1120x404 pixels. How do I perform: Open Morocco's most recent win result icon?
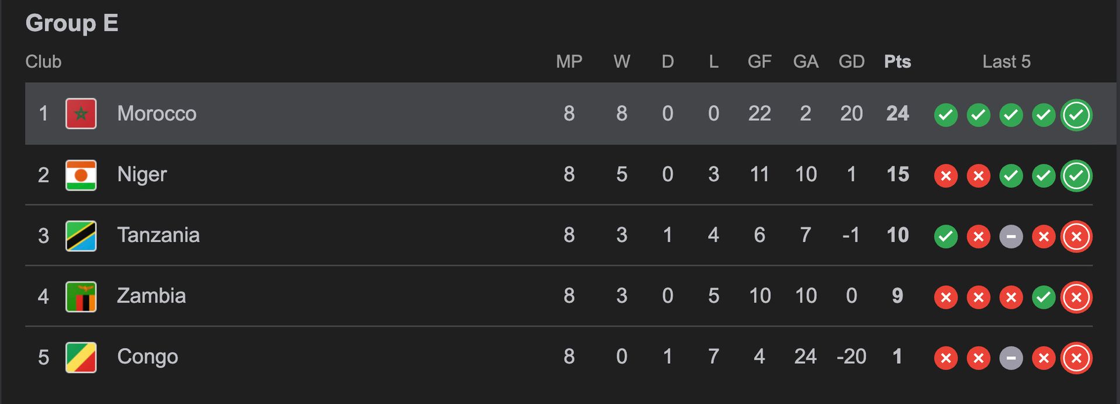tap(1076, 115)
